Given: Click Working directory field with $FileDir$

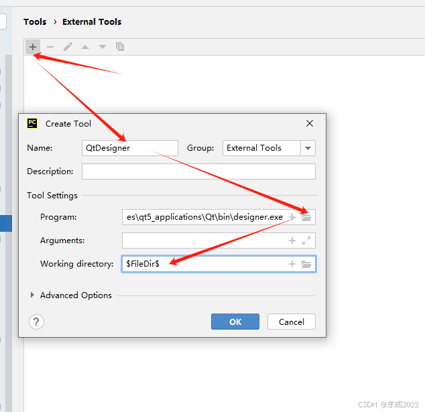Looking at the screenshot, I should pyautogui.click(x=219, y=264).
